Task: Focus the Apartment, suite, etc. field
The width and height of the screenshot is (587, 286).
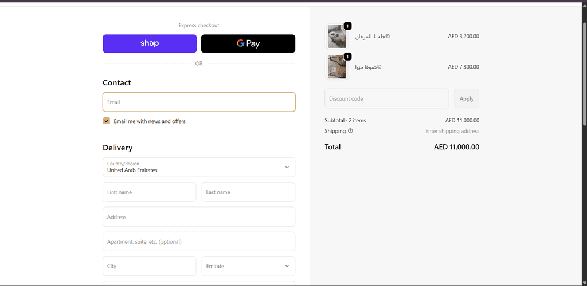Action: [199, 241]
